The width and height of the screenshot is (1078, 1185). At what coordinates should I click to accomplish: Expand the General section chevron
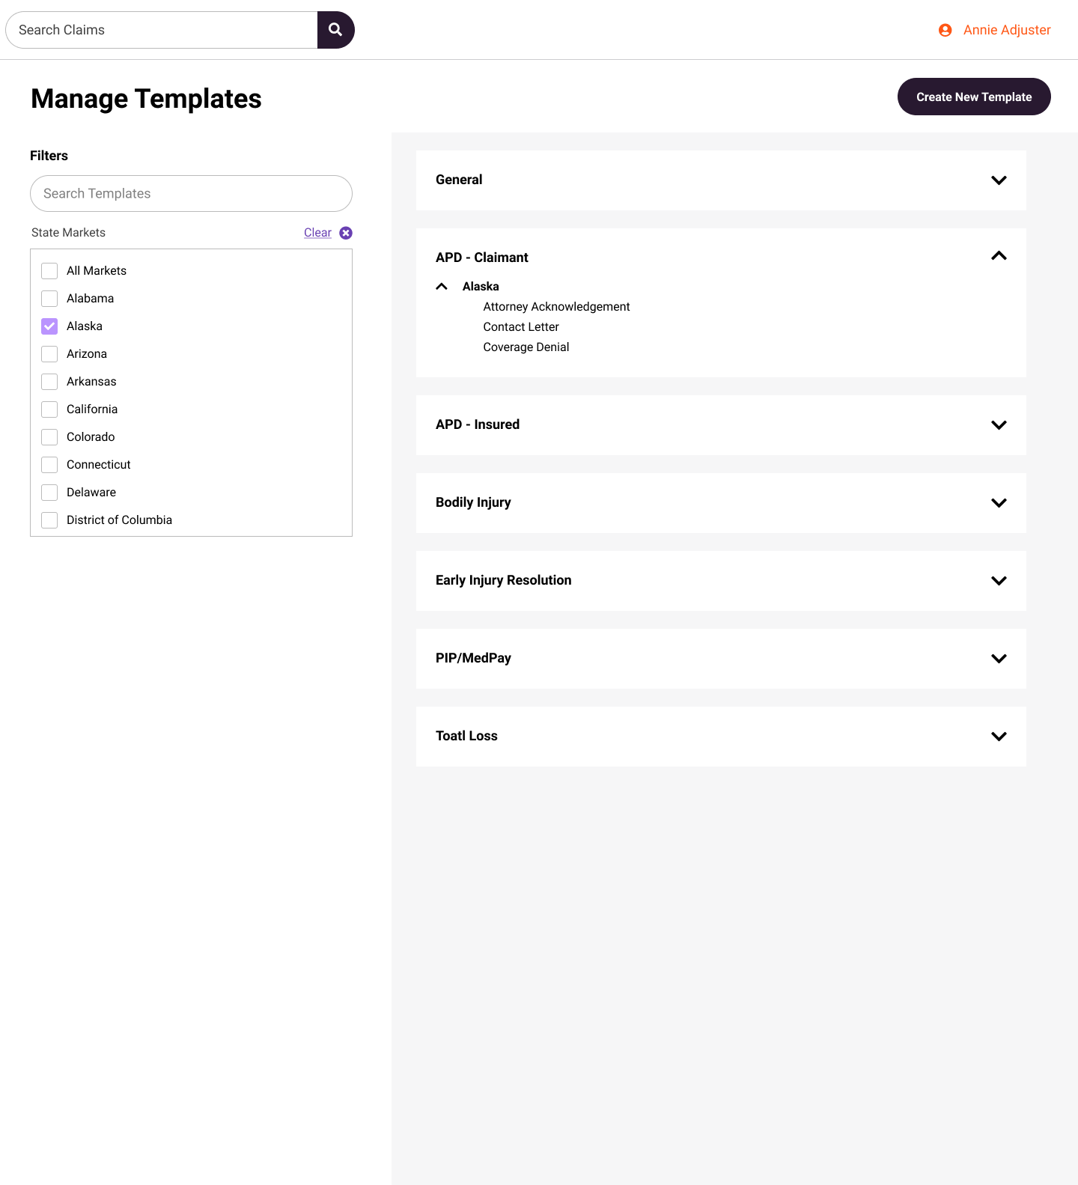(999, 180)
